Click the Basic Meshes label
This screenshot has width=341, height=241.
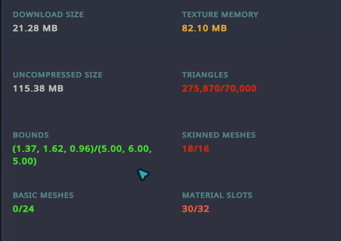(x=43, y=195)
